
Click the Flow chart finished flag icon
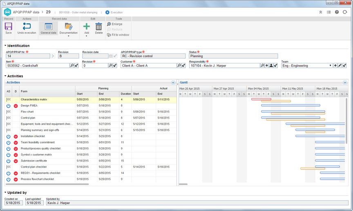pos(8,112)
